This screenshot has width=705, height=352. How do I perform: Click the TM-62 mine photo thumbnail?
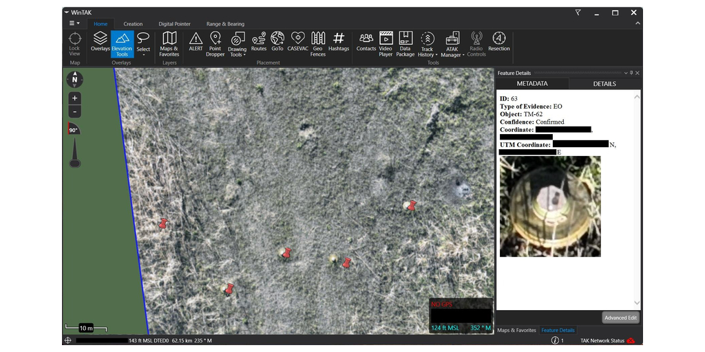pyautogui.click(x=550, y=206)
